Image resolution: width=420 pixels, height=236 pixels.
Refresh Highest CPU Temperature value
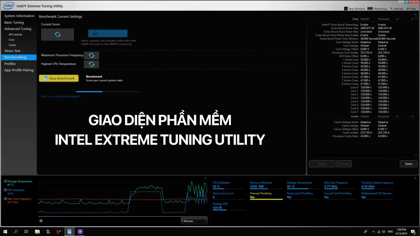click(x=91, y=64)
